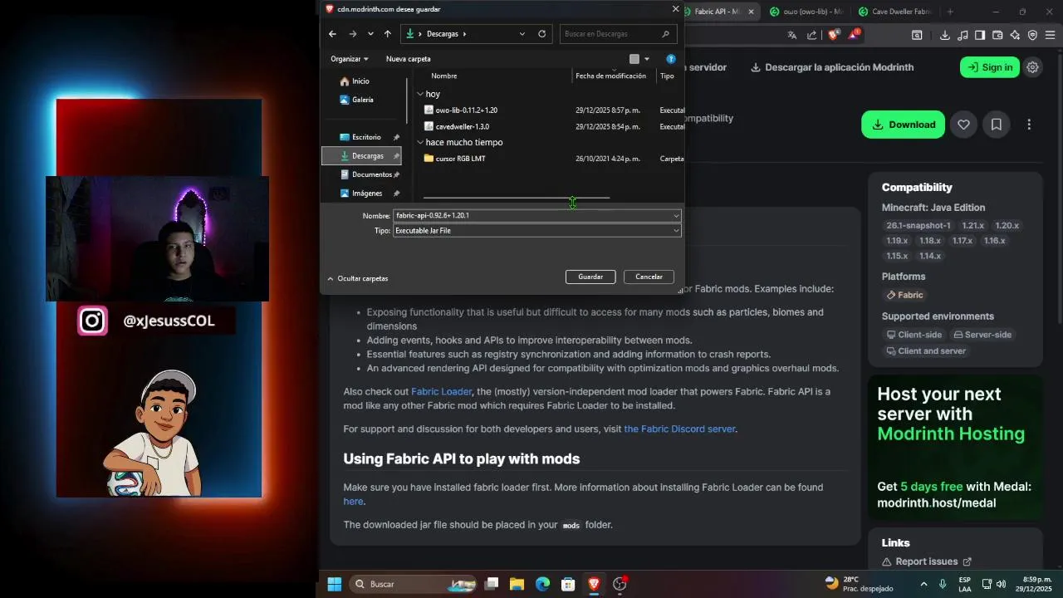Open the browser downloads icon
The width and height of the screenshot is (1063, 598).
click(x=945, y=35)
